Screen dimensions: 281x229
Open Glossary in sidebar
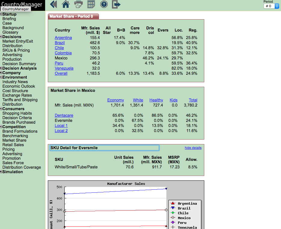coord(10,32)
